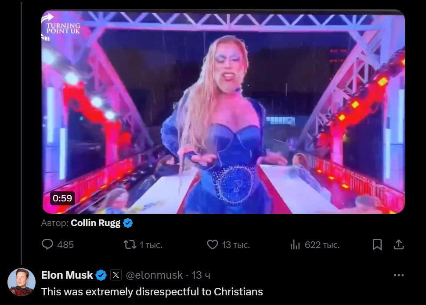Open the @elonmusk handle link
This screenshot has width=426, height=305.
tap(154, 275)
